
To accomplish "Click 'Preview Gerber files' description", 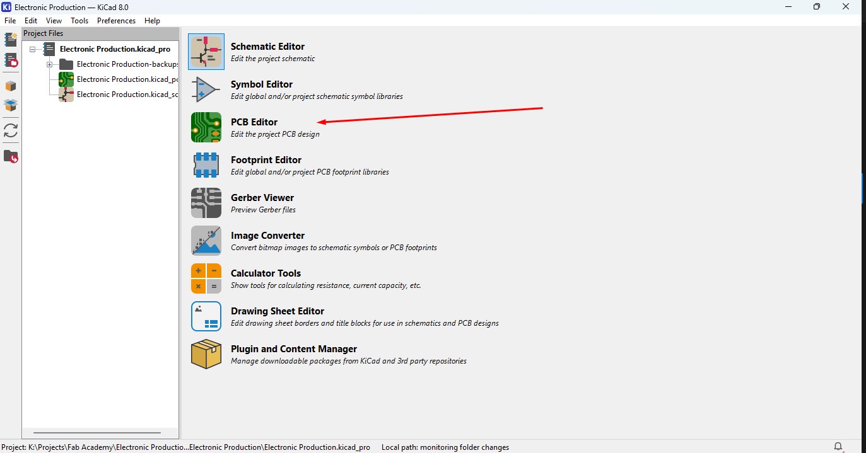I will pyautogui.click(x=263, y=210).
